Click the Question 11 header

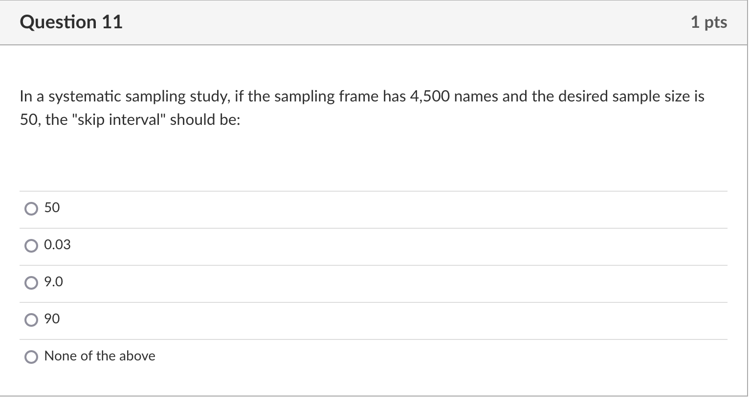71,21
